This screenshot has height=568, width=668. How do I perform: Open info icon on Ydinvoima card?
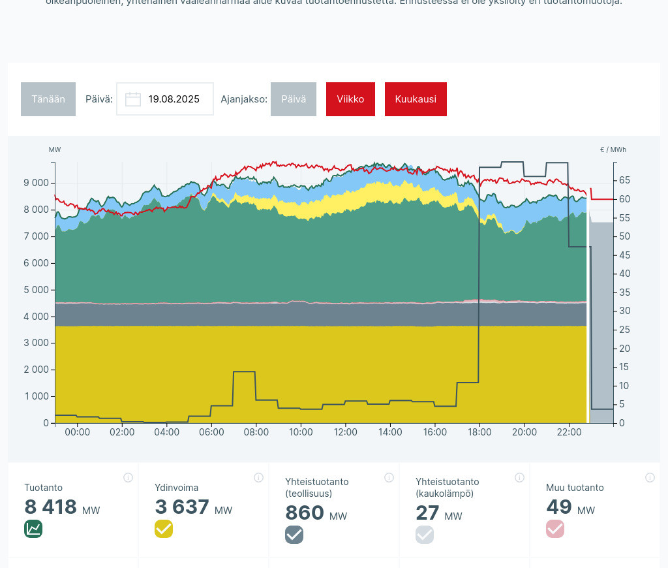[x=258, y=477]
